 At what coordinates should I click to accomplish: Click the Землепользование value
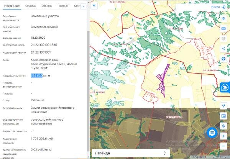[44, 27]
